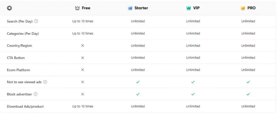Click Free plan X mark for CTA Button
278x114 pixels.
[x=83, y=58]
